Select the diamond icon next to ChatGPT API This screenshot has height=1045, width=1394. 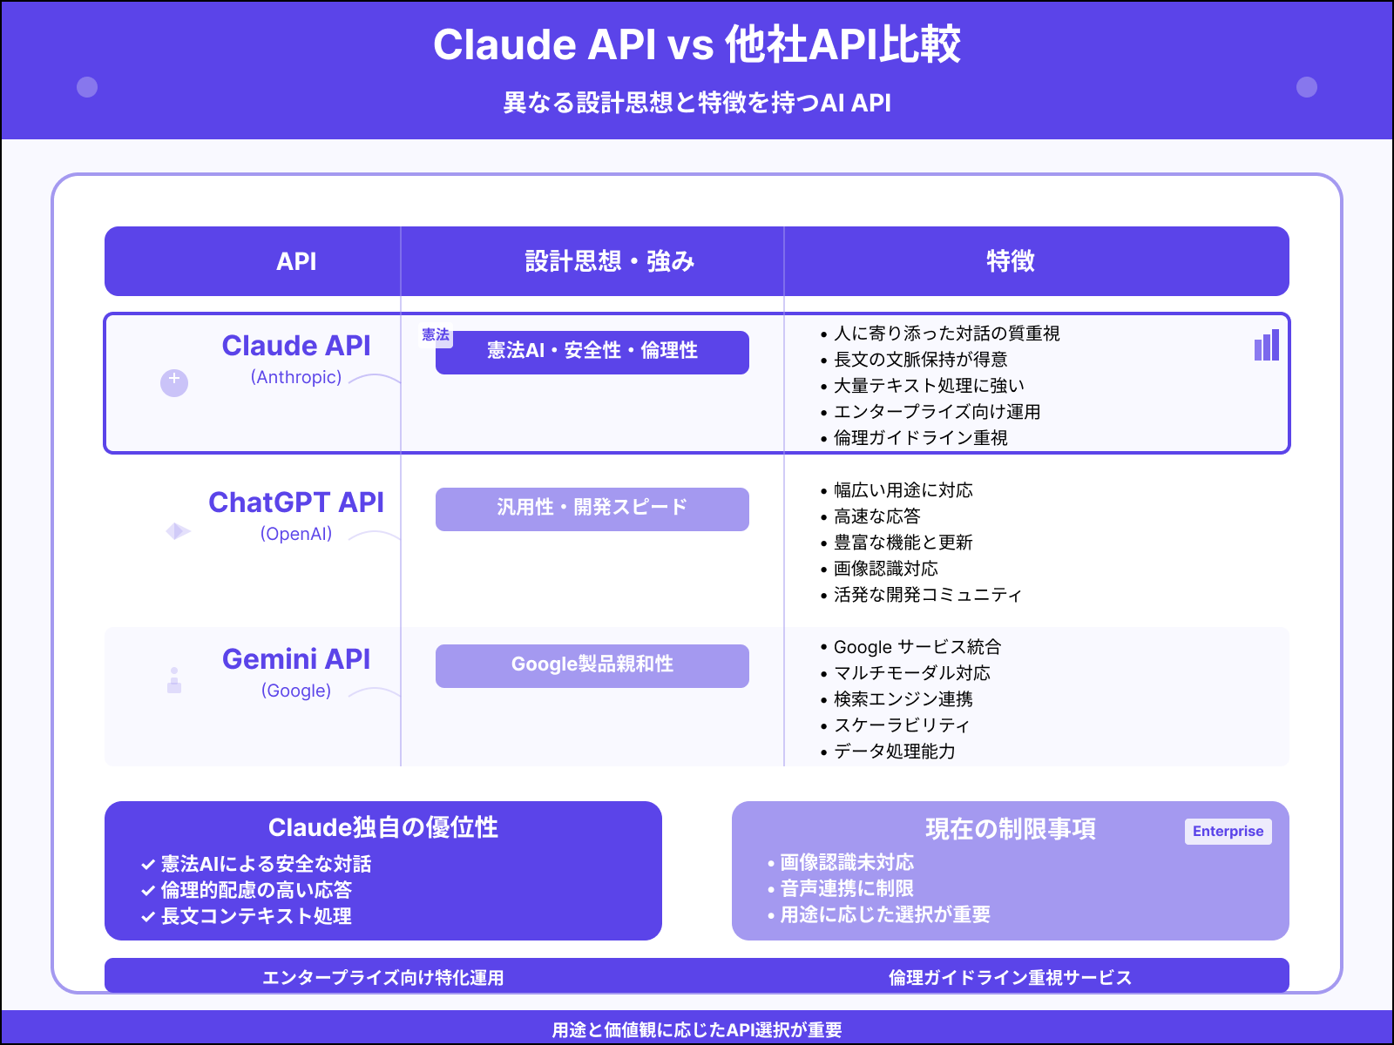click(x=175, y=531)
